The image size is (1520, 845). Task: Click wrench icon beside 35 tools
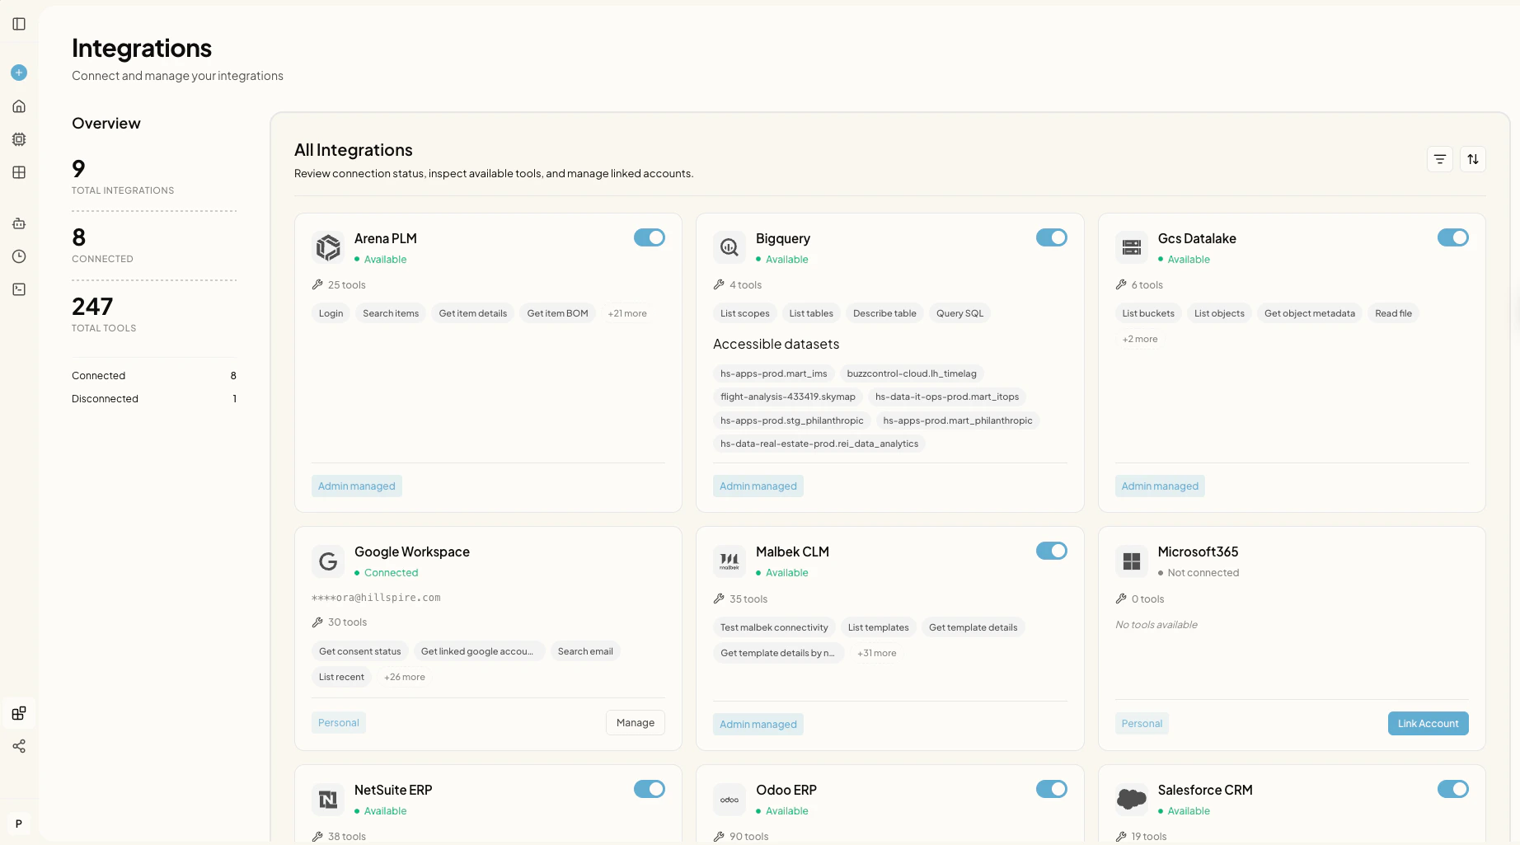coord(719,599)
